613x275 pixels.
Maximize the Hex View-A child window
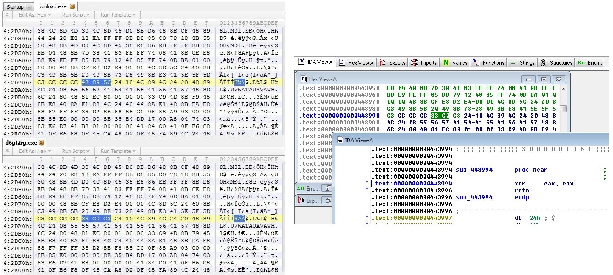pos(544,79)
